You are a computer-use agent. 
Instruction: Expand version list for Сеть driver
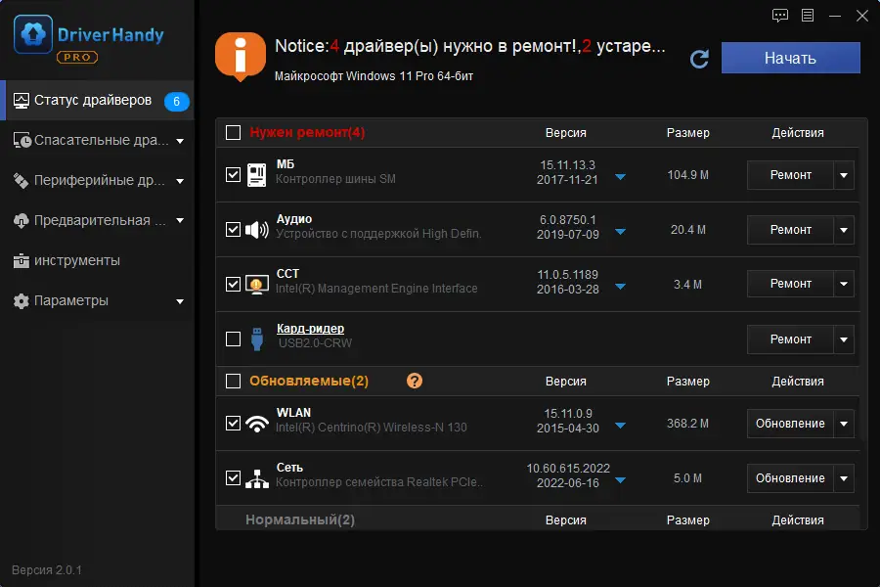click(x=620, y=480)
